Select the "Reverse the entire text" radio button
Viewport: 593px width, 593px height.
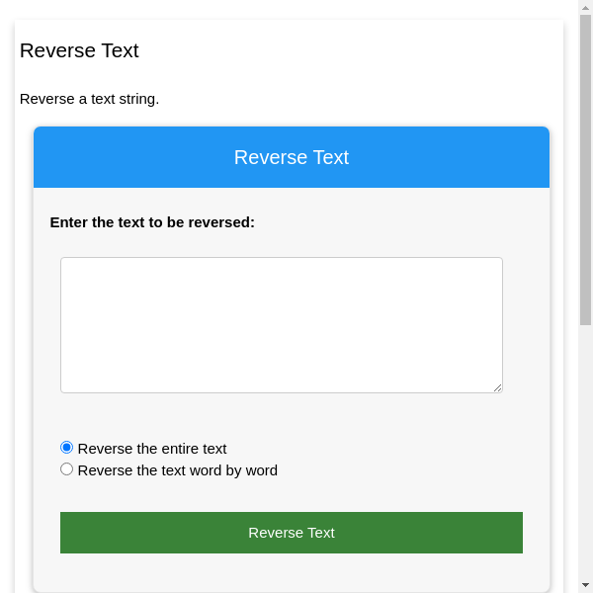67,448
